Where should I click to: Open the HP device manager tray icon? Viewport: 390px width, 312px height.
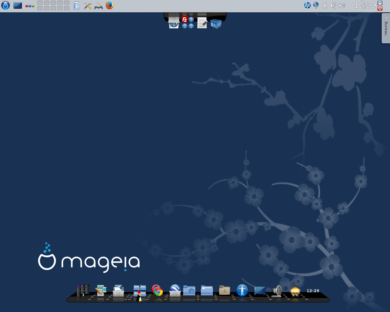[307, 5]
